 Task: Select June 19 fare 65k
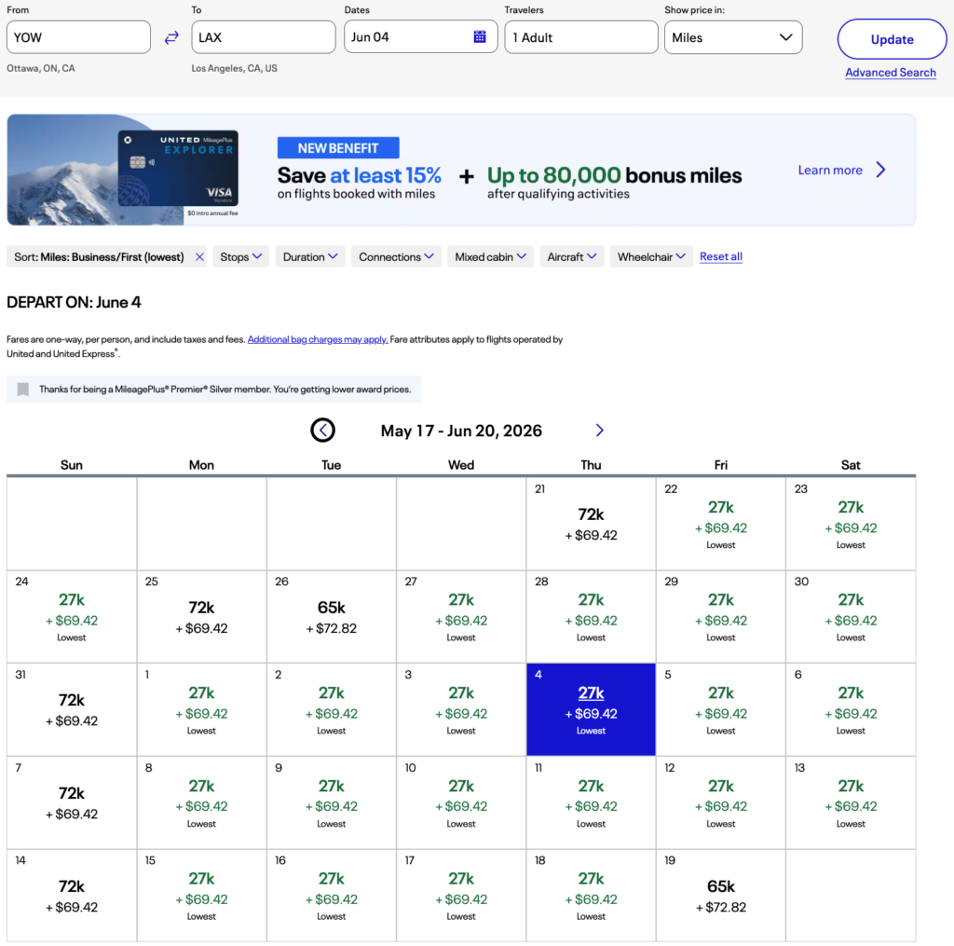point(721,896)
